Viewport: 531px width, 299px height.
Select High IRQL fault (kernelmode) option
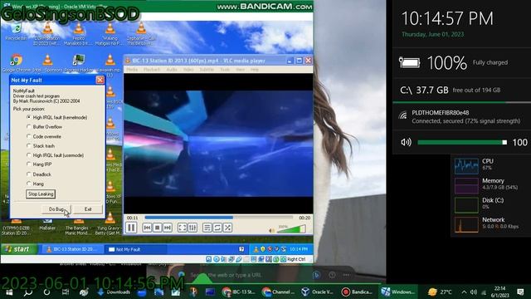click(57, 117)
